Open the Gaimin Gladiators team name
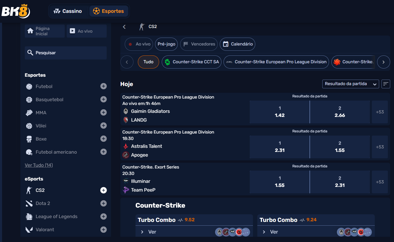The width and height of the screenshot is (394, 242). pos(150,111)
